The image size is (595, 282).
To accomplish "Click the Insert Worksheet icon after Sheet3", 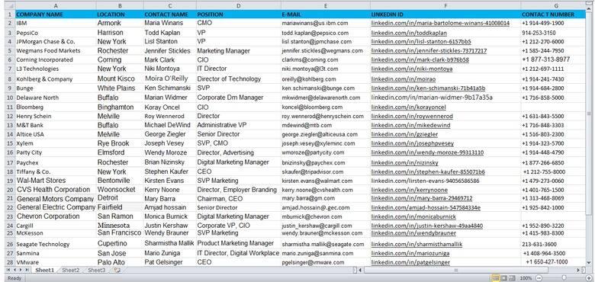I will point(117,270).
